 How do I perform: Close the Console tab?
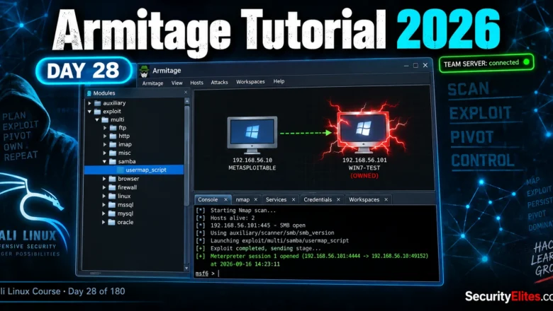[225, 199]
